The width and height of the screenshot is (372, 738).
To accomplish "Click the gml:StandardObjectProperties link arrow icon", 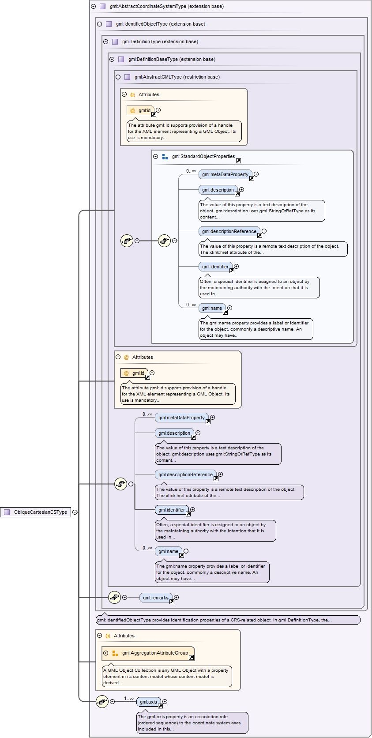I will (238, 161).
